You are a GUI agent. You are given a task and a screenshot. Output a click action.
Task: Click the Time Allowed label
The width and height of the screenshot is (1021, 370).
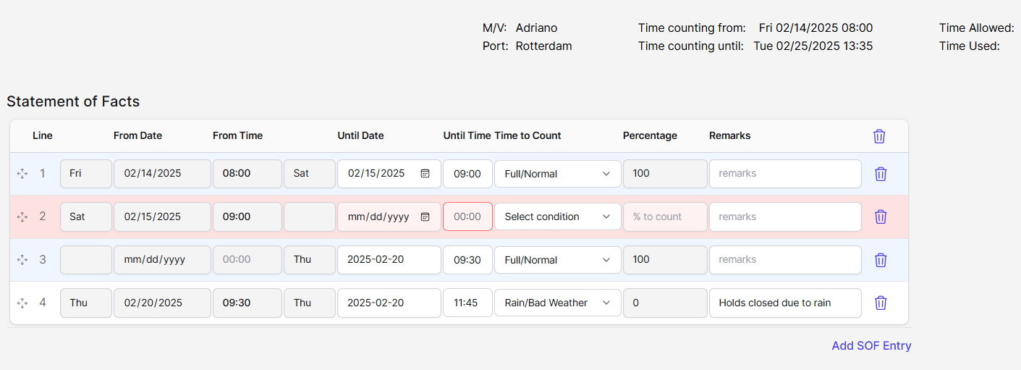[977, 28]
